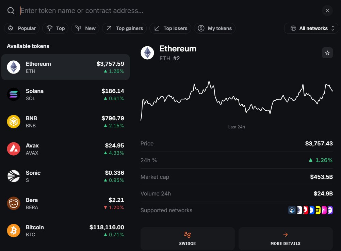Click the Avax 4.33% gain indicator
This screenshot has width=341, height=251.
click(114, 153)
